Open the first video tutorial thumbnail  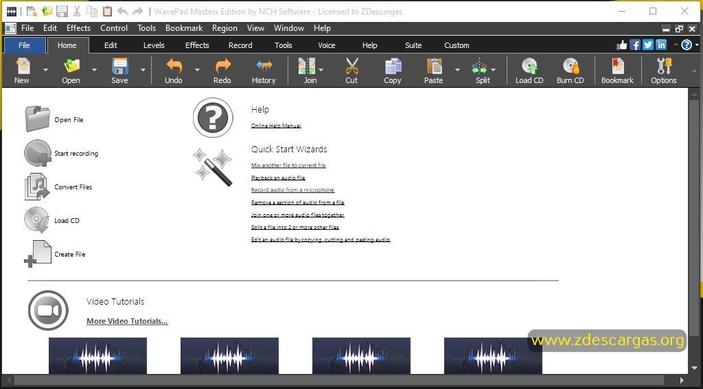tap(97, 356)
